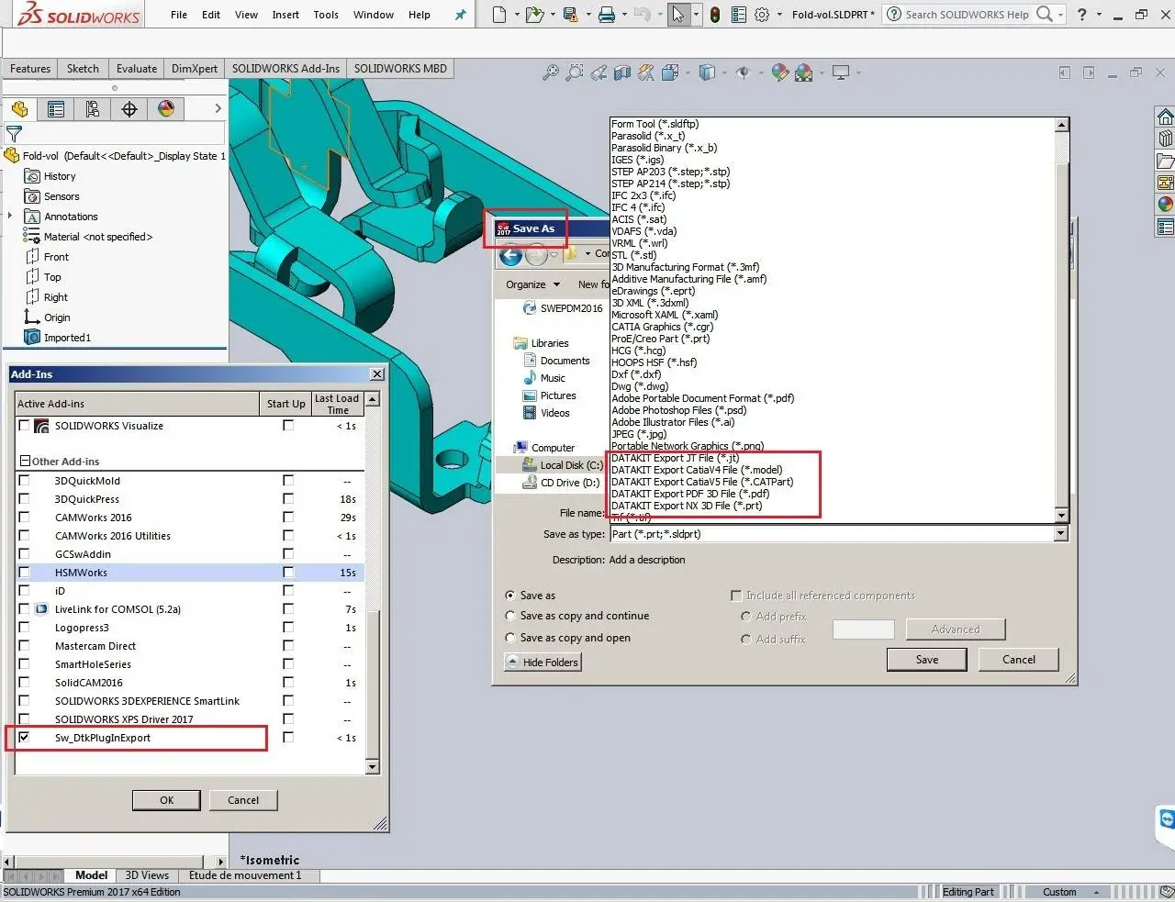1175x902 pixels.
Task: Open the Tools menu
Action: pos(326,15)
